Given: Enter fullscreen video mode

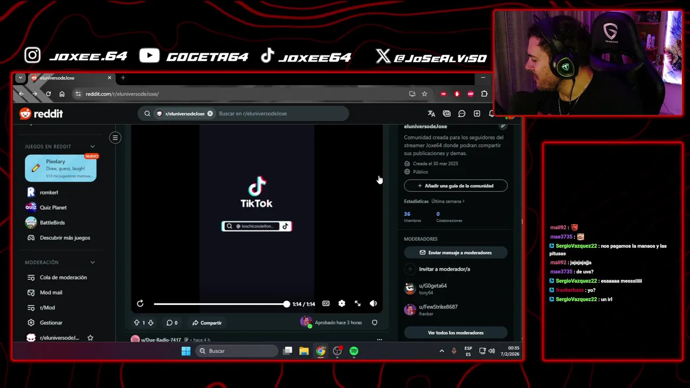Looking at the screenshot, I should coord(357,304).
